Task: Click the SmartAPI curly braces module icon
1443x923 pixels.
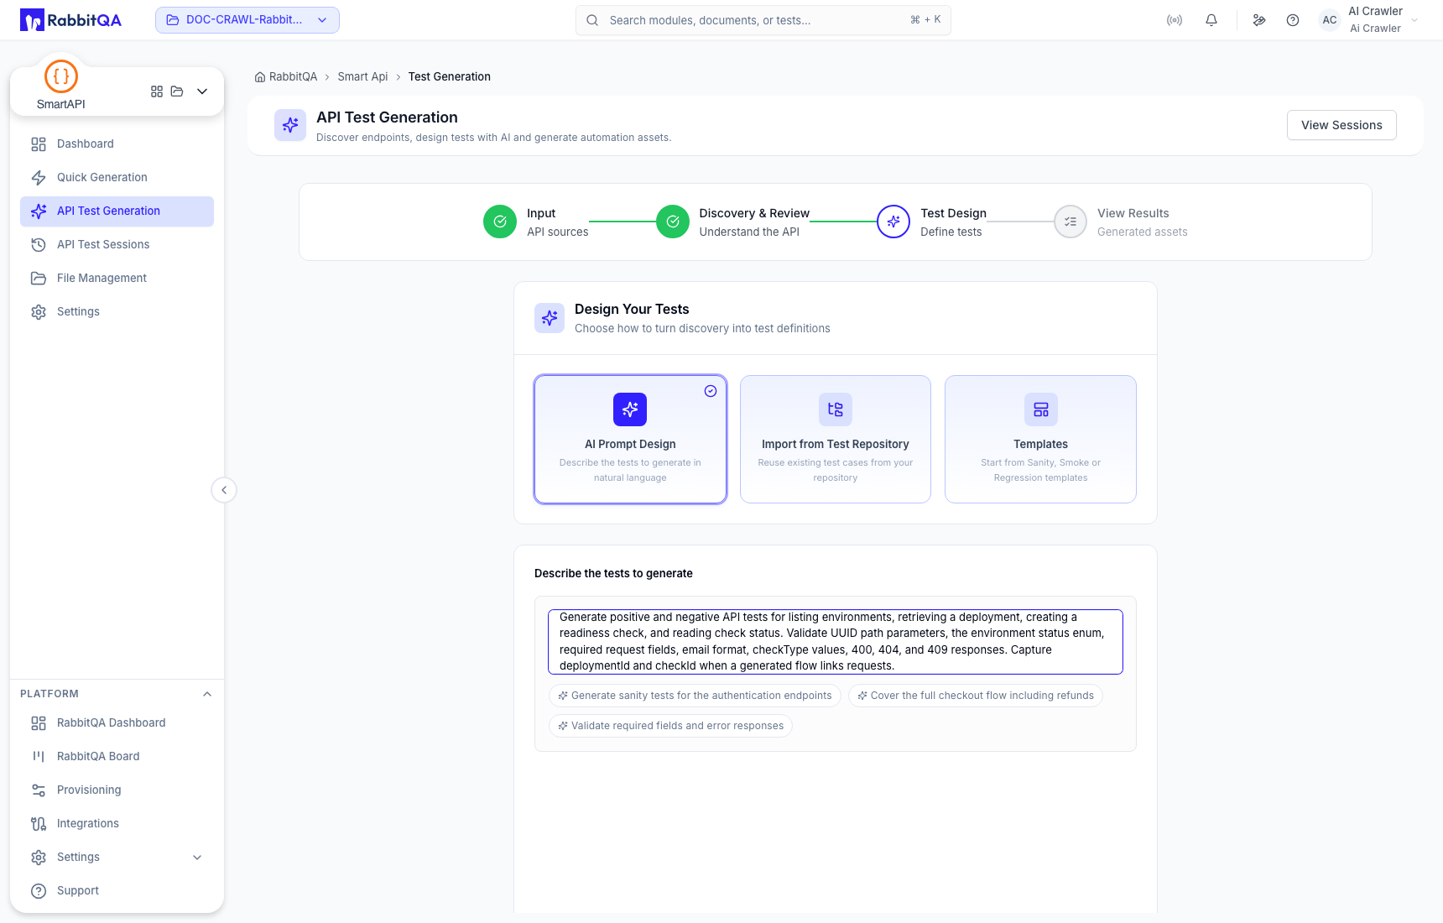Action: pos(61,76)
